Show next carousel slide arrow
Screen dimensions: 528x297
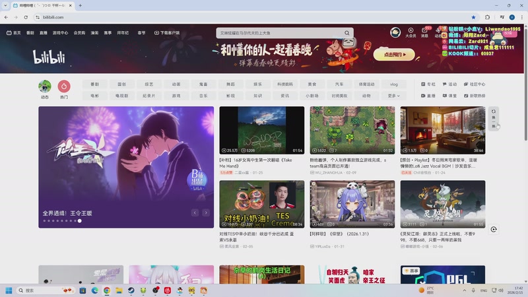pos(206,213)
